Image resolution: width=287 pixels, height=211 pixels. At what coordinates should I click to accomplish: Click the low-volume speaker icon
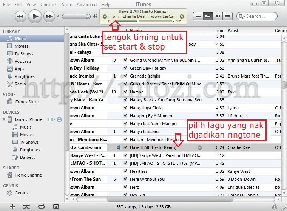click(x=59, y=17)
